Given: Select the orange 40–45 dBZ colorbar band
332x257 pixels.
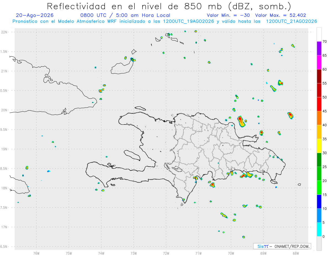Looking at the screenshot, I should click(319, 118).
